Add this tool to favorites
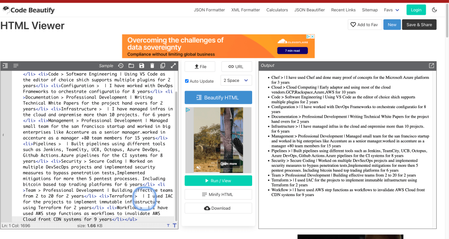449x239 pixels. click(x=364, y=25)
